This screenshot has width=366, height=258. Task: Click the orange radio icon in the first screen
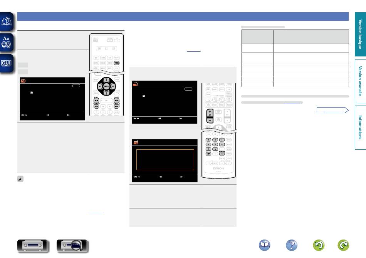pos(23,81)
